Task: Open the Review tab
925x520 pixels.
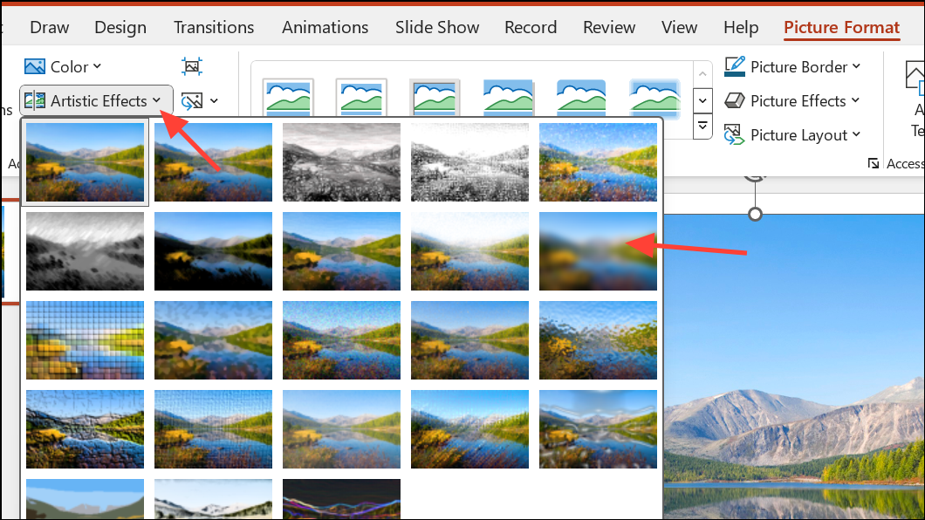Action: pyautogui.click(x=609, y=27)
